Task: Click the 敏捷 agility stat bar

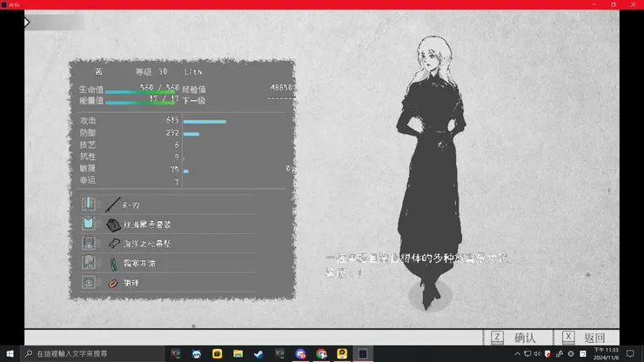Action: [x=186, y=171]
